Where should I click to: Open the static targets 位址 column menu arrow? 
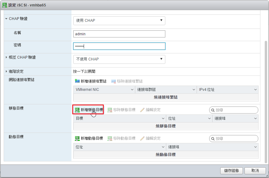pos(209,118)
